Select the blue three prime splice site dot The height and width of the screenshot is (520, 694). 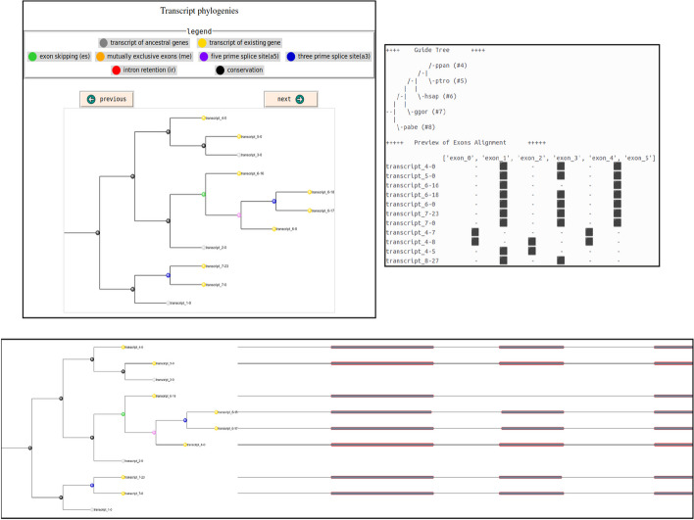click(x=291, y=57)
